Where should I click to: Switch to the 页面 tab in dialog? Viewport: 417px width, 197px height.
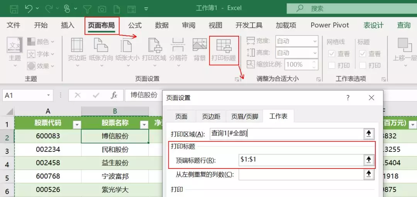(x=181, y=116)
